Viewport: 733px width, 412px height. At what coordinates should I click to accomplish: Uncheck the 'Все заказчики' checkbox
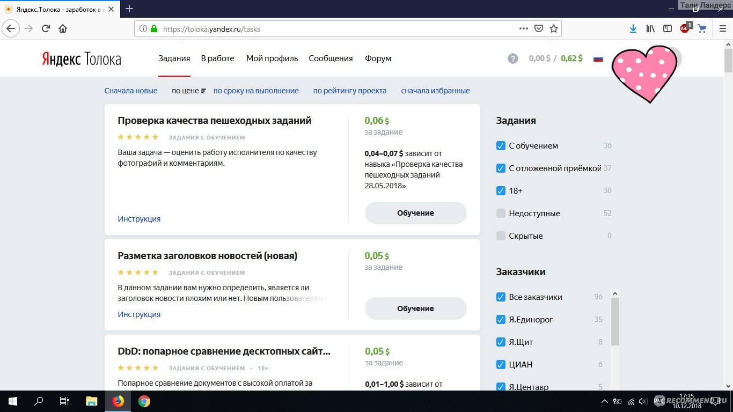(501, 297)
